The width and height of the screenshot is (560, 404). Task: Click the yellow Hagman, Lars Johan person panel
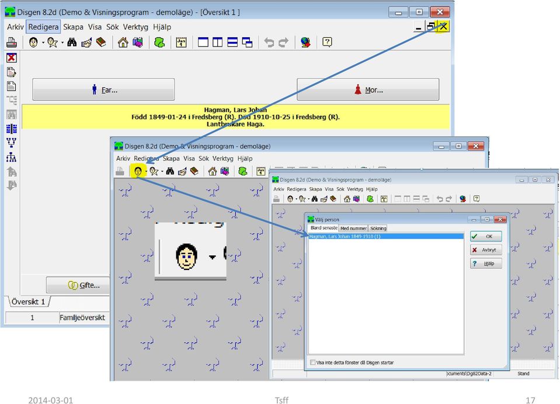pos(236,117)
